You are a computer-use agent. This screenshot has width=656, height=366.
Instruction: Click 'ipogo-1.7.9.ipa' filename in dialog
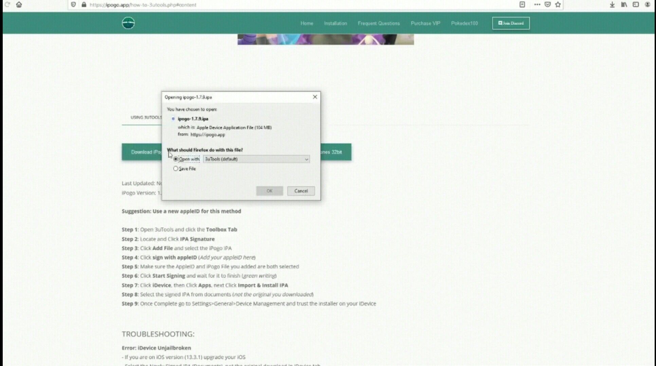click(x=193, y=119)
